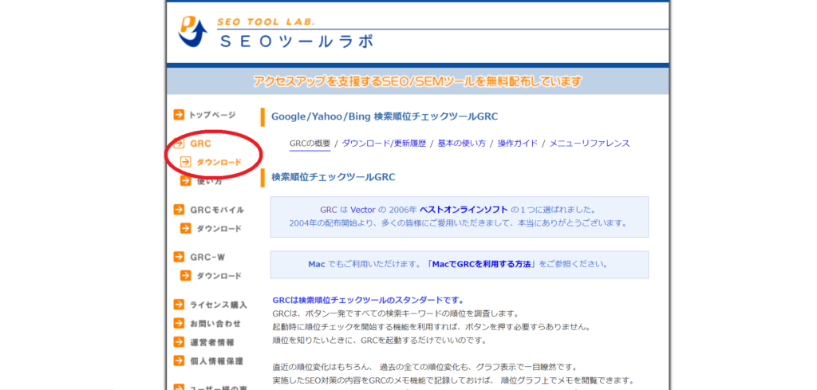Click line 2004年の配布開始より、多くの皆様に

[457, 223]
